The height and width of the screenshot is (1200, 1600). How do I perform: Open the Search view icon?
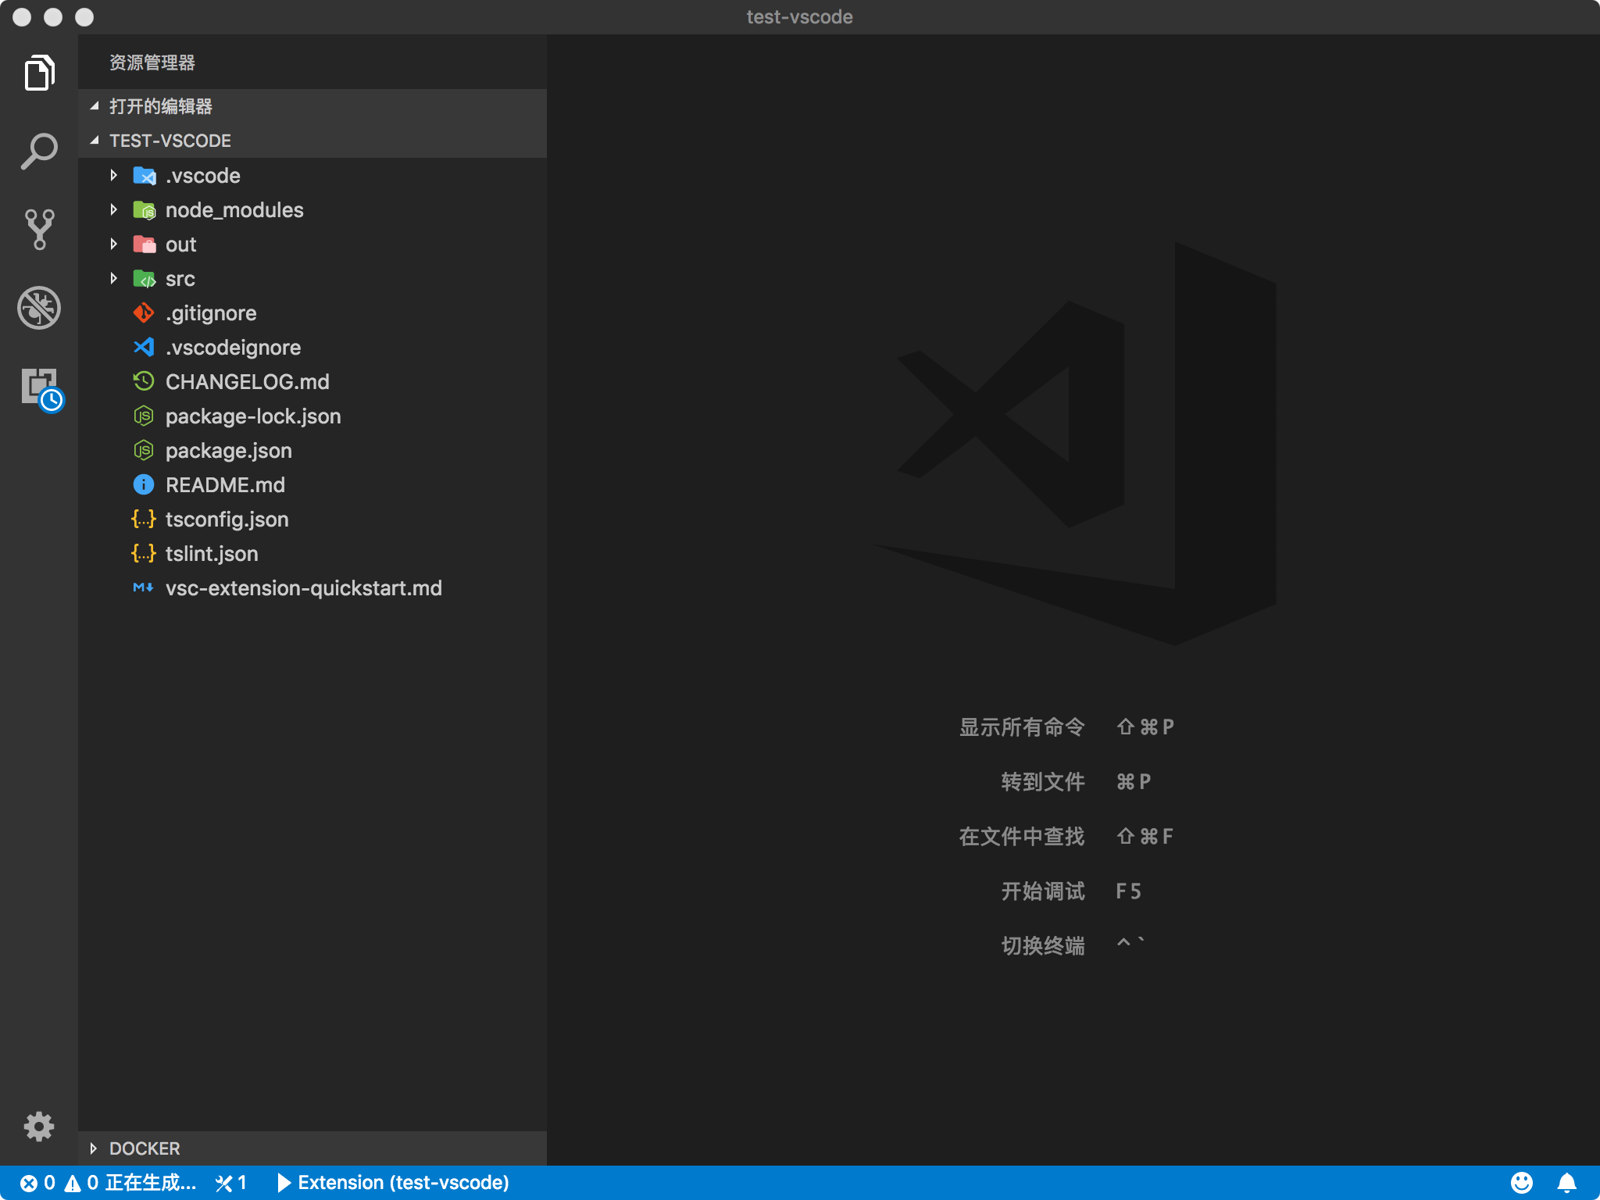(x=39, y=152)
